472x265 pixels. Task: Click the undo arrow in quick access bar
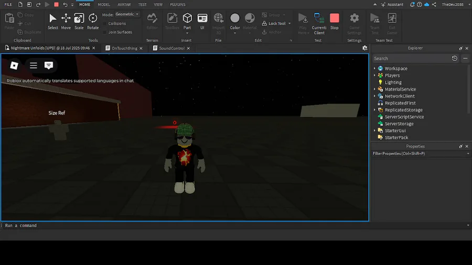[x=65, y=5]
